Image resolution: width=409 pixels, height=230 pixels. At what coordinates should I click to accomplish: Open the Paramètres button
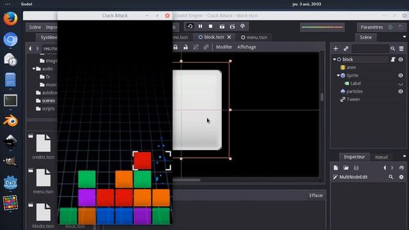(372, 27)
